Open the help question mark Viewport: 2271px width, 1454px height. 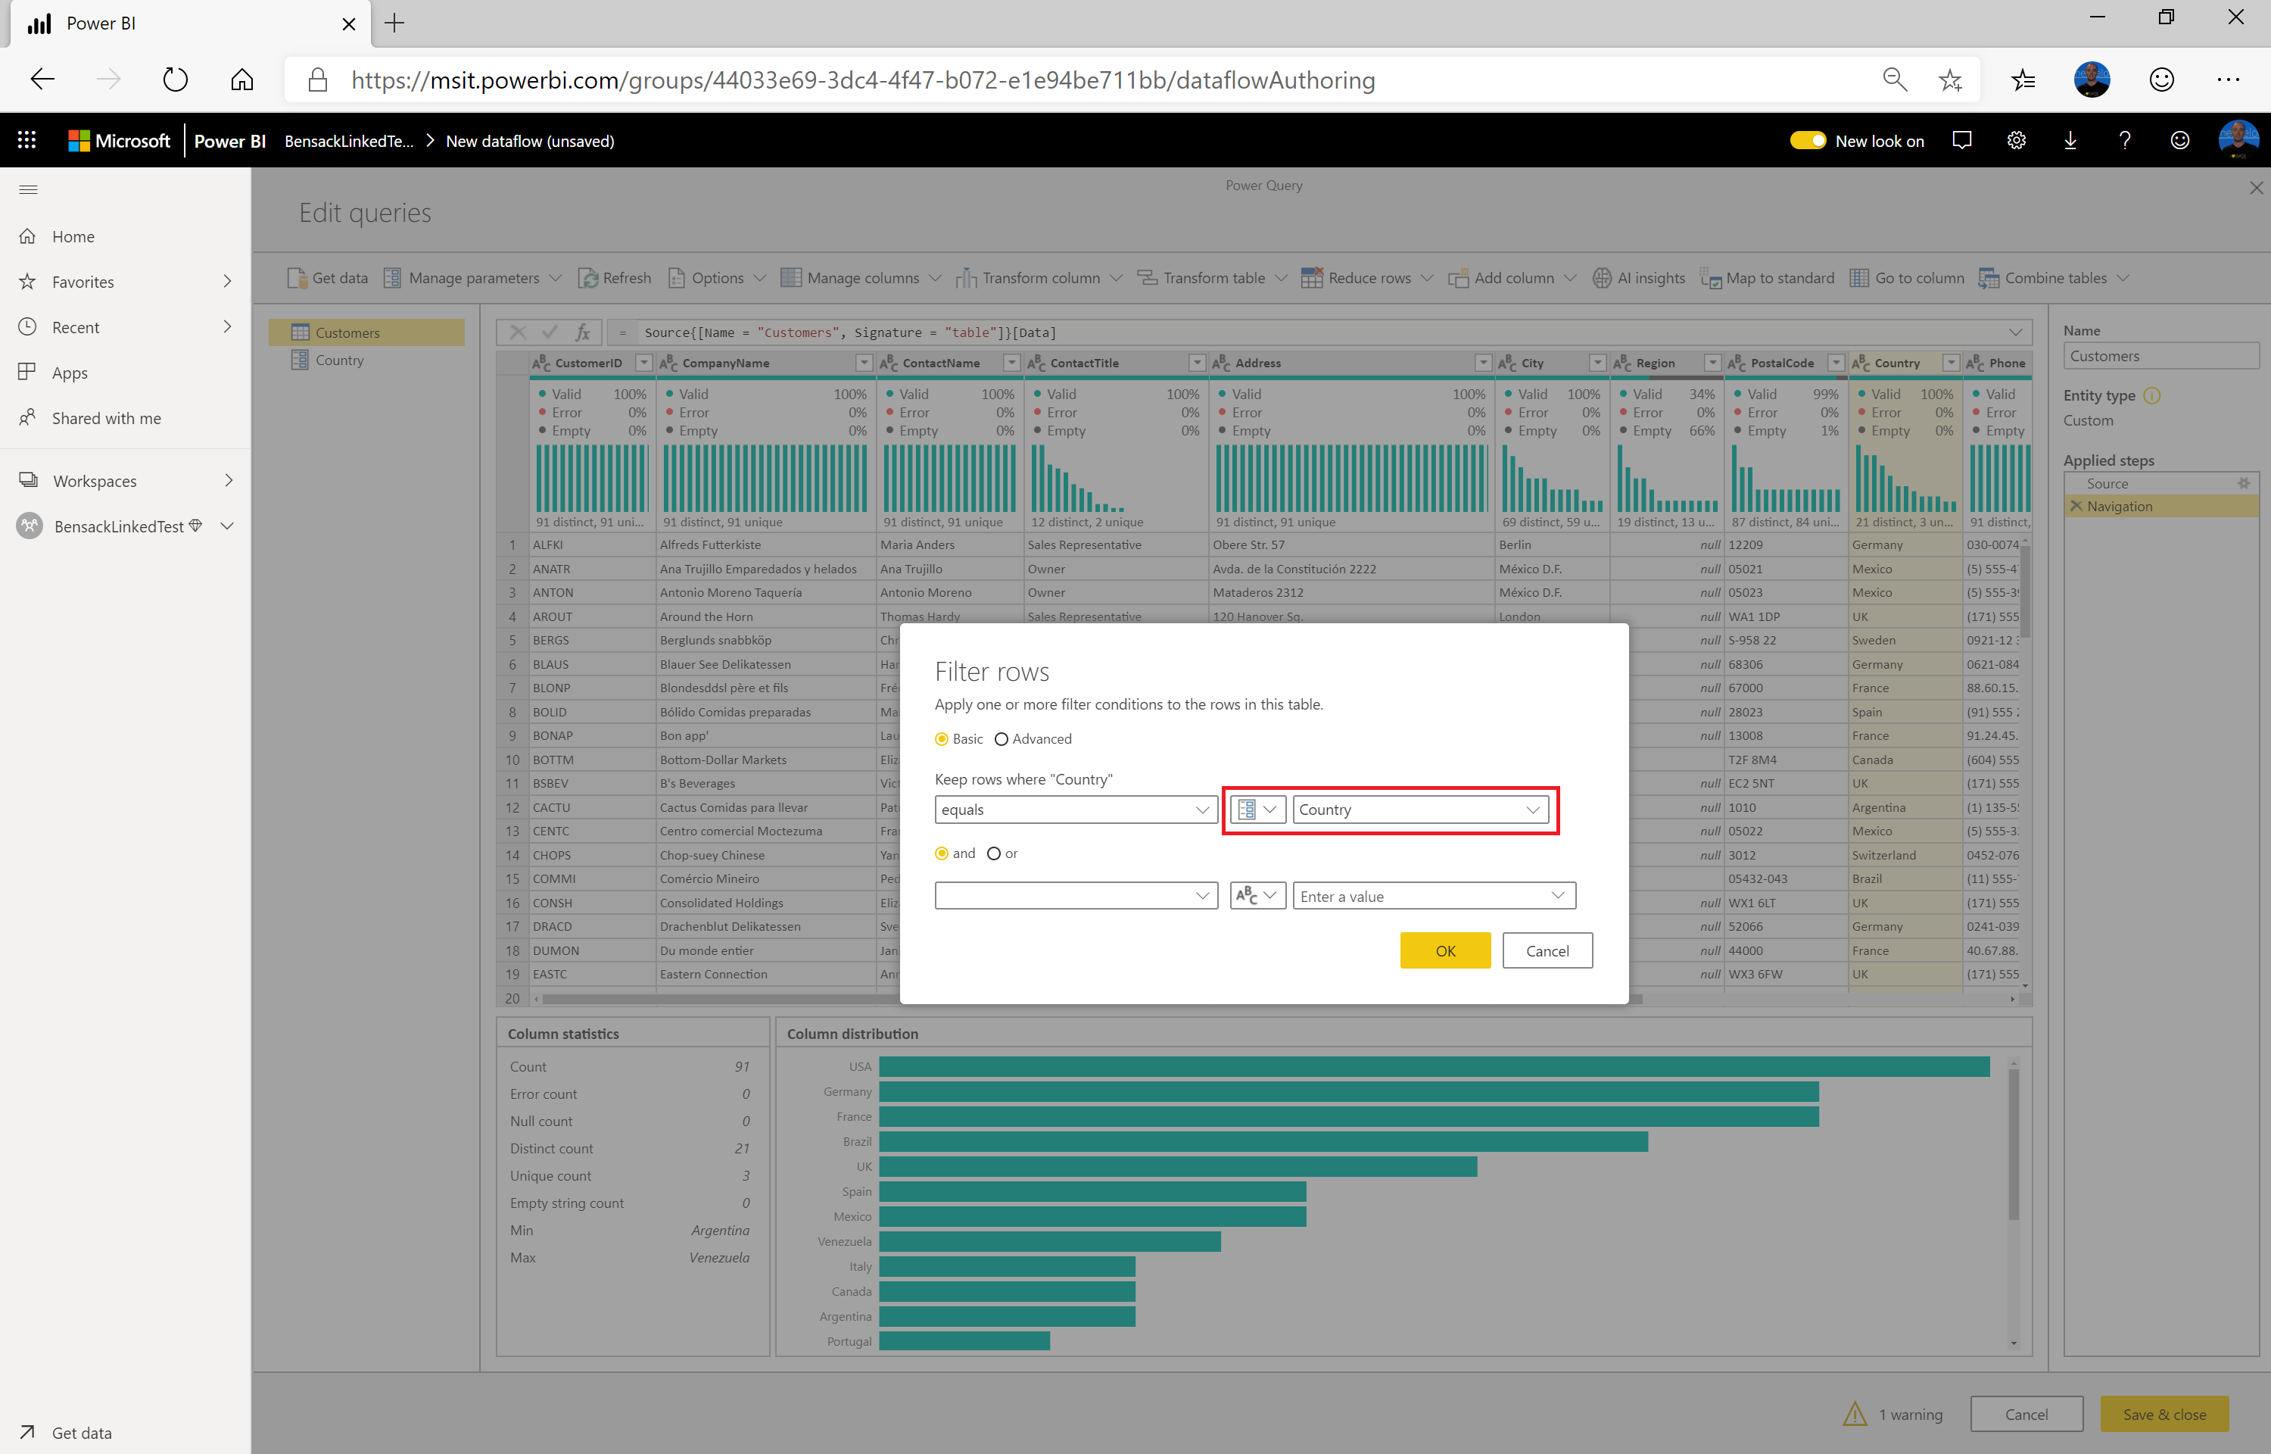(2125, 141)
